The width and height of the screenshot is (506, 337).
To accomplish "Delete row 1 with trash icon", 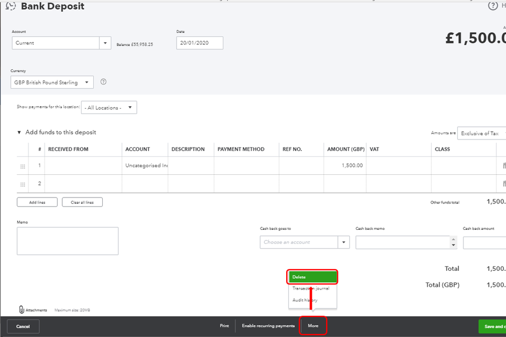I will click(x=504, y=165).
